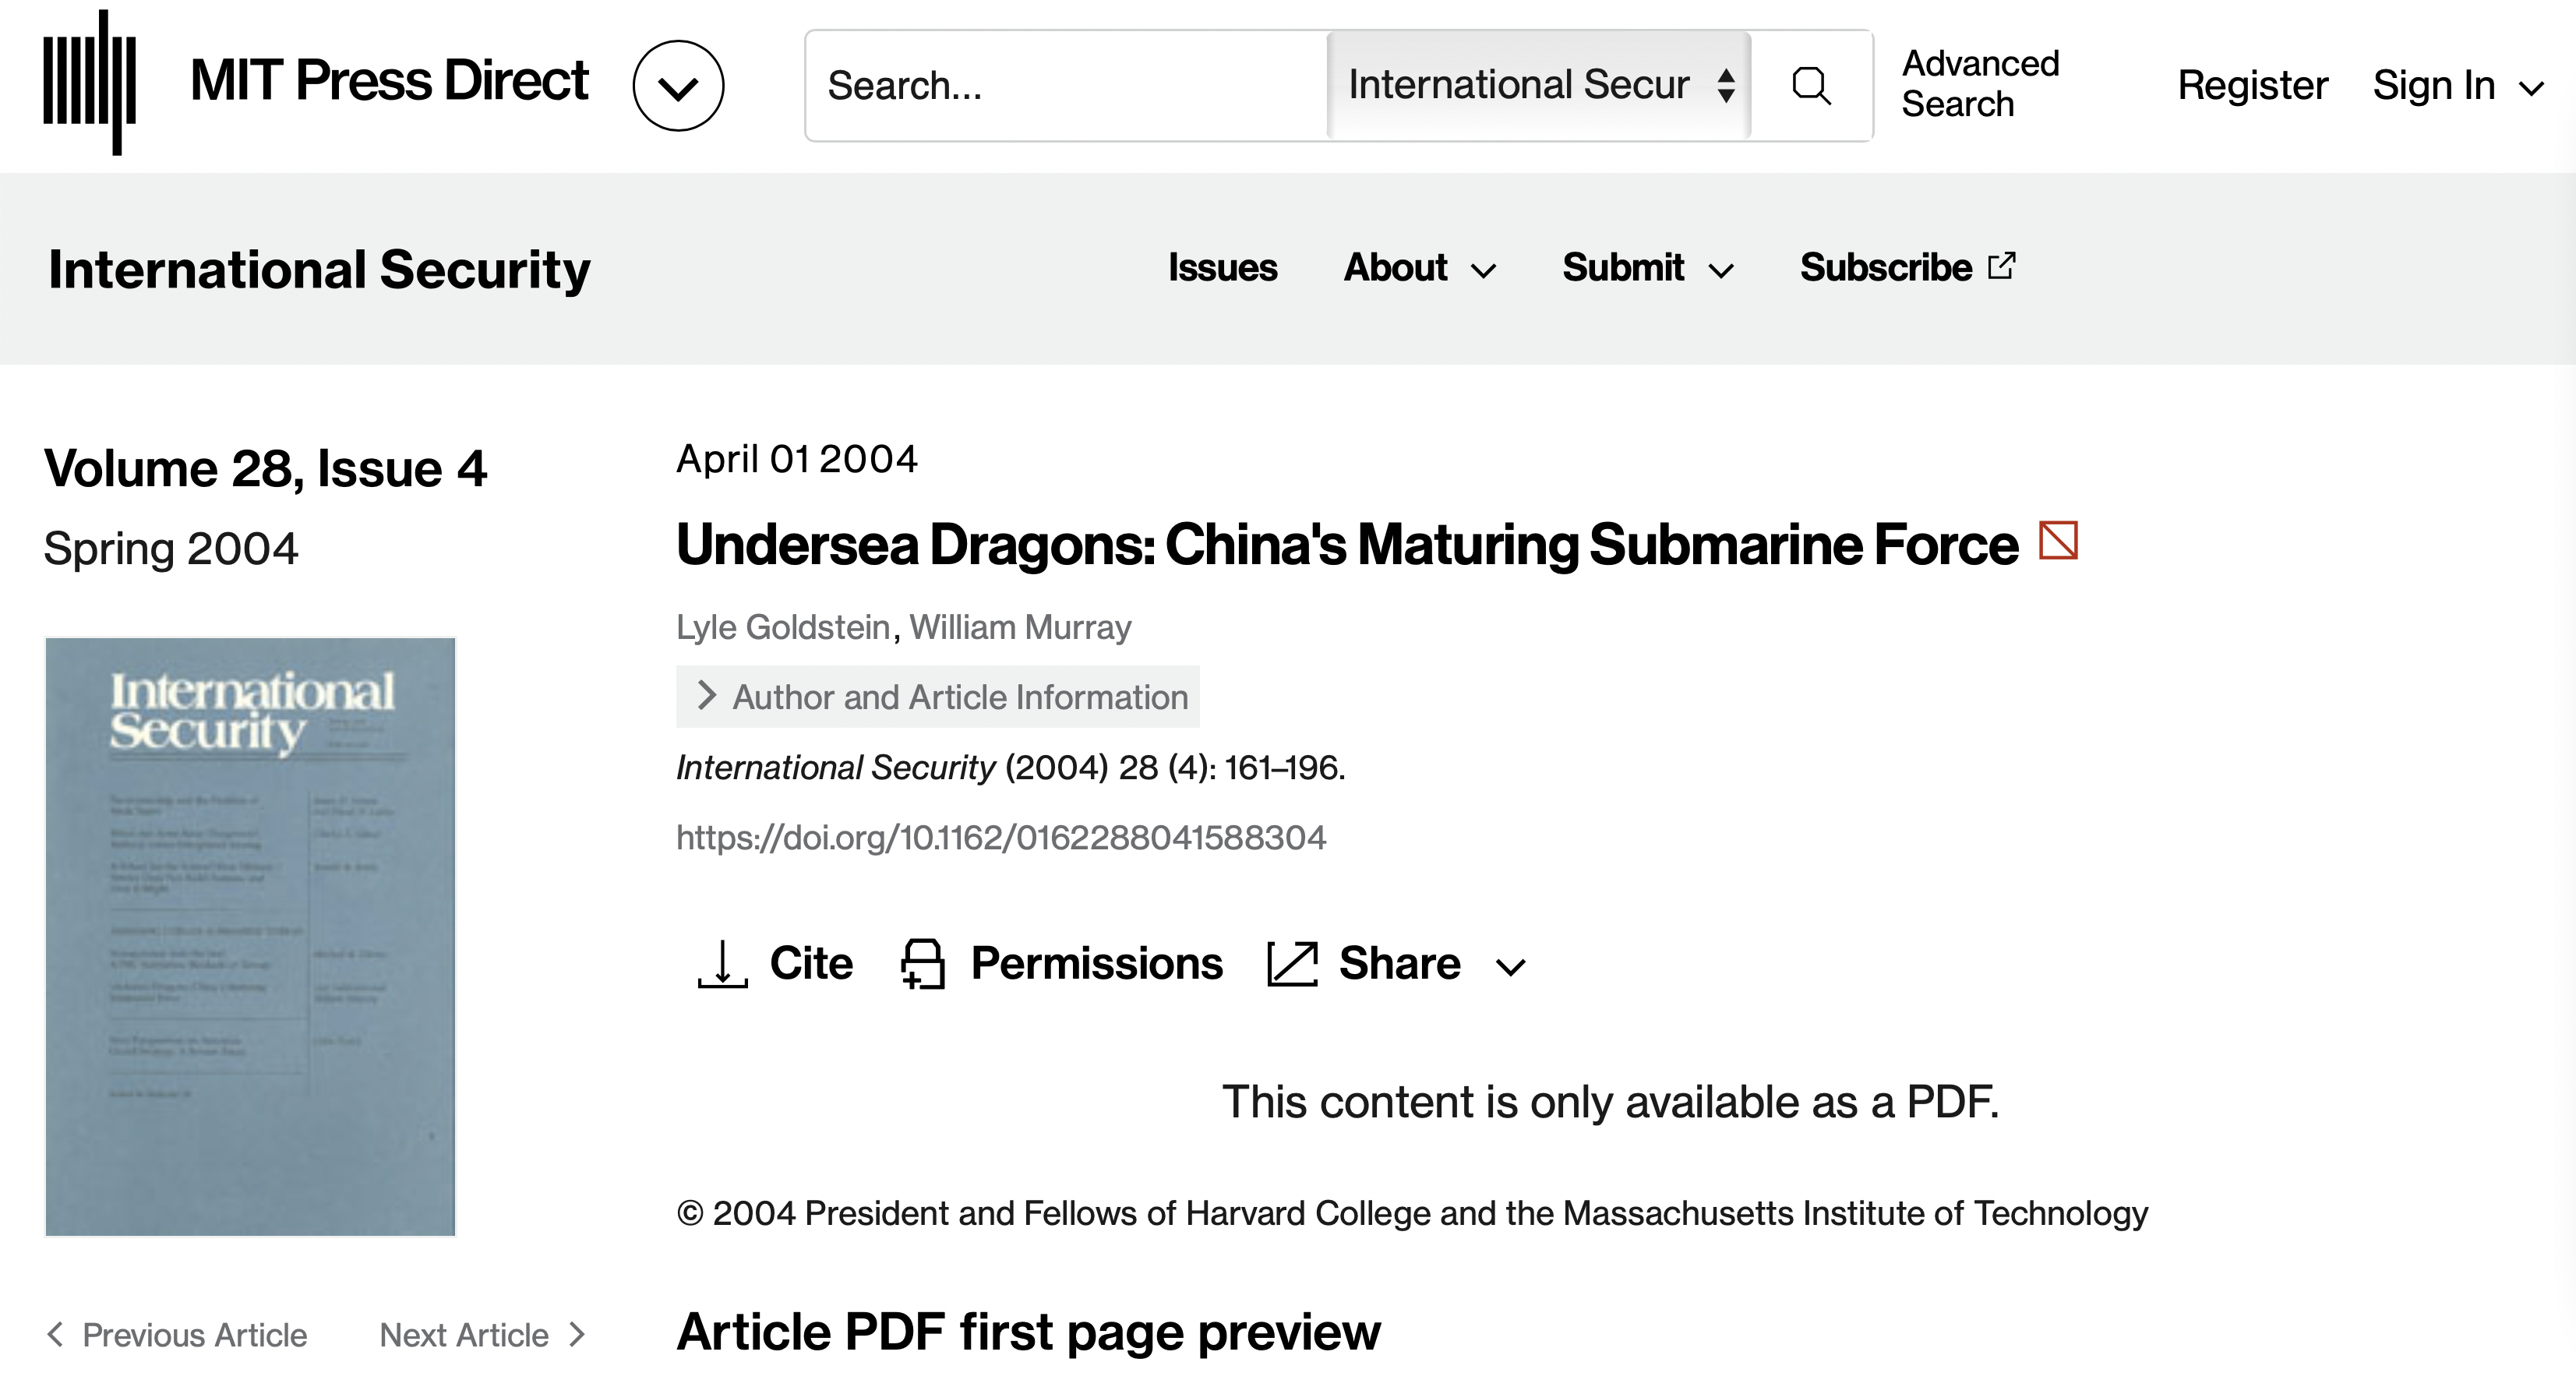Open Advanced Search link
The image size is (2576, 1387).
pyautogui.click(x=1980, y=84)
